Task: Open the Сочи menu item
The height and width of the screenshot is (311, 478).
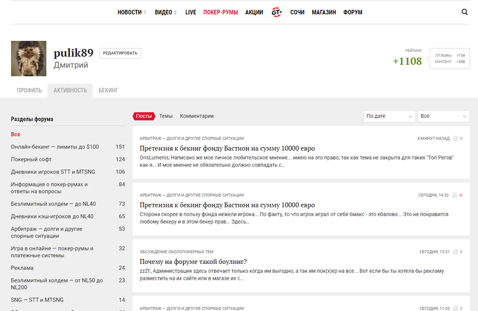Action: 297,12
